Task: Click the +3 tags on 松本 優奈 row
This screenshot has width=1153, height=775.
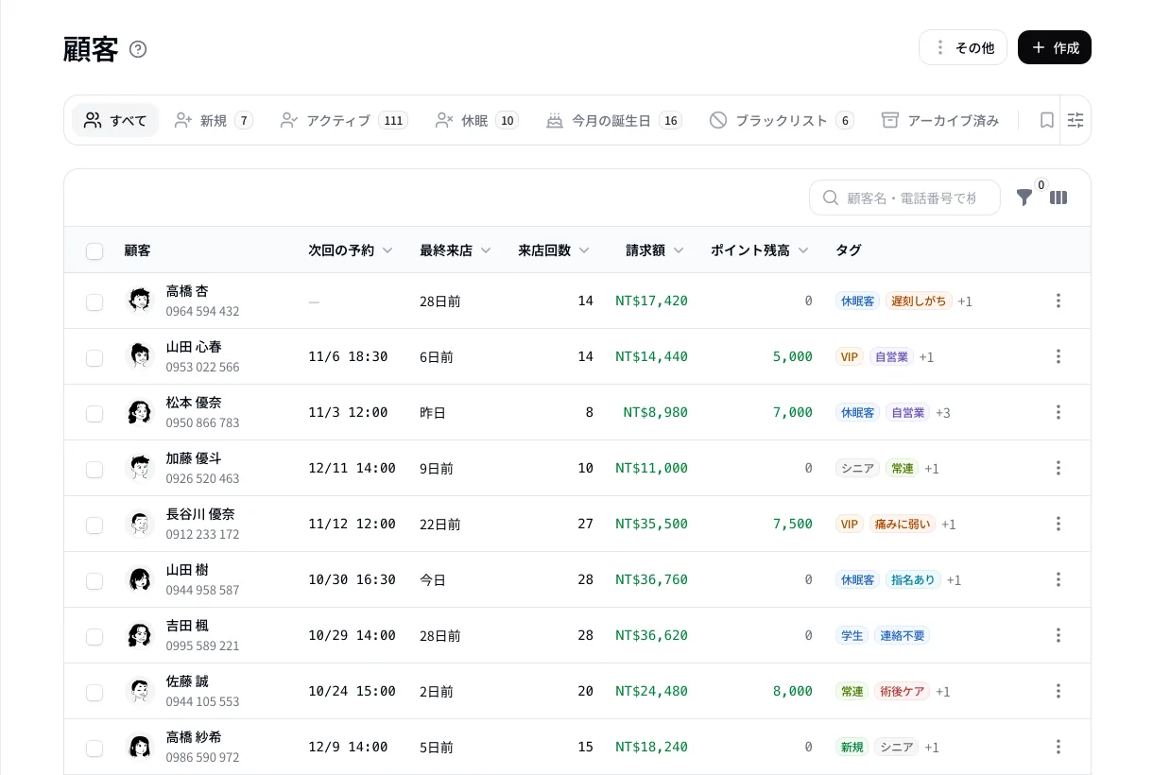Action: [x=943, y=413]
